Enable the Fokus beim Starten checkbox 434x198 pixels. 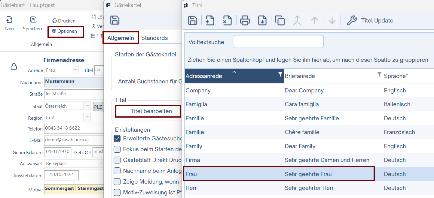coord(117,149)
